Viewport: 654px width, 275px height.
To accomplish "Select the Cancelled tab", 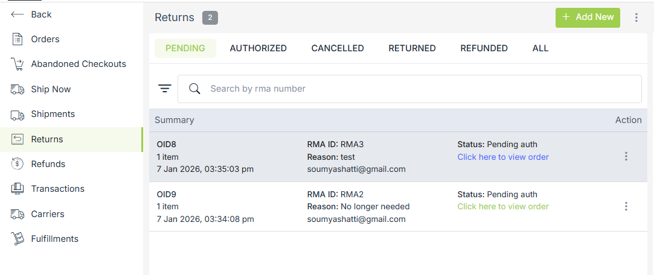I will 338,48.
